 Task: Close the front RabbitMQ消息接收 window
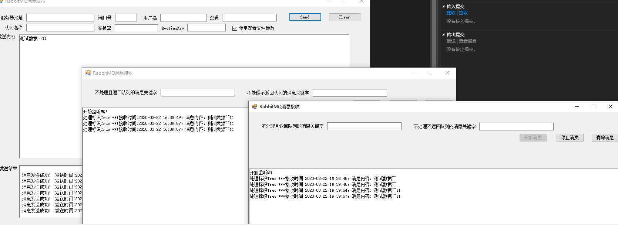(x=611, y=106)
